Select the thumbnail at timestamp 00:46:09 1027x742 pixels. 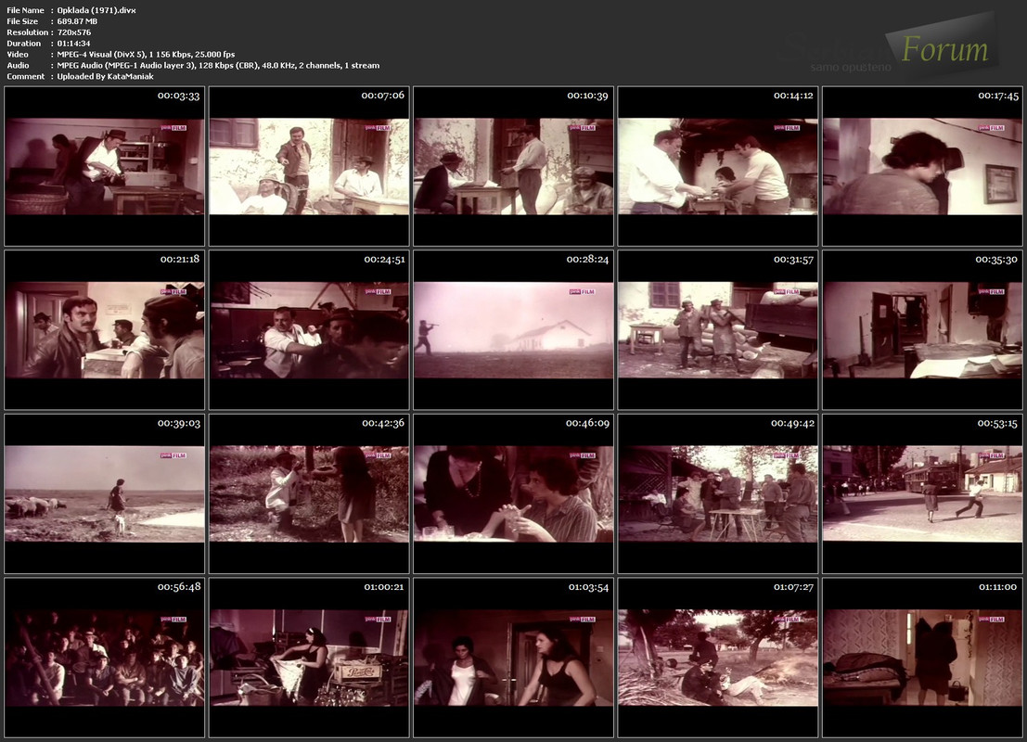coord(514,493)
